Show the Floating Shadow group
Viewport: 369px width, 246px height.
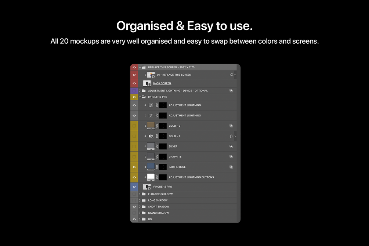pyautogui.click(x=134, y=194)
